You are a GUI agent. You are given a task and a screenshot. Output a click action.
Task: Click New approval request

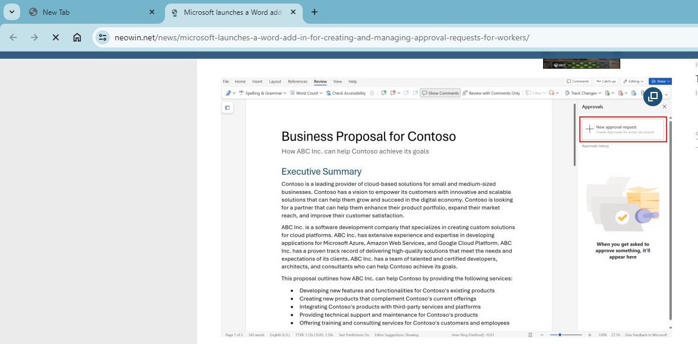(623, 129)
